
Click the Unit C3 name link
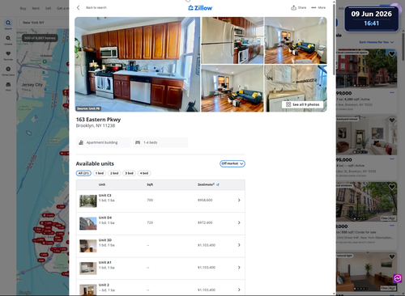105,195
